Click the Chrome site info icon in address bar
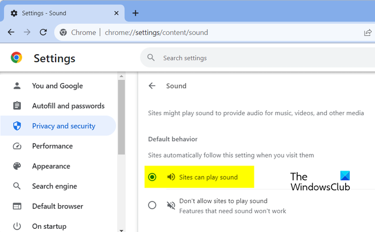The width and height of the screenshot is (375, 232). tap(63, 33)
